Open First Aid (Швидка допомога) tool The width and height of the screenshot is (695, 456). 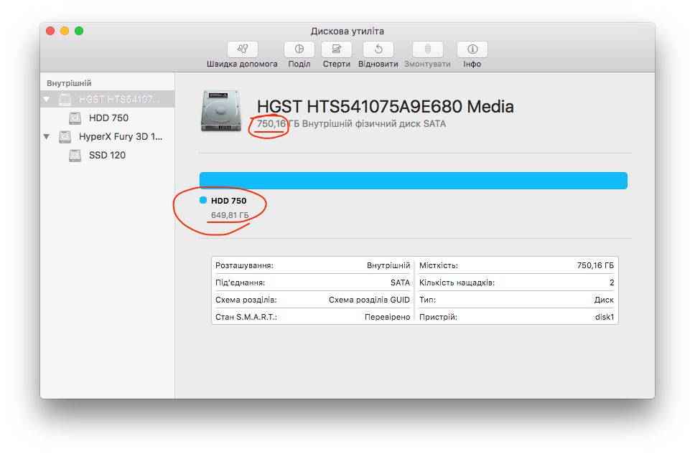(243, 49)
